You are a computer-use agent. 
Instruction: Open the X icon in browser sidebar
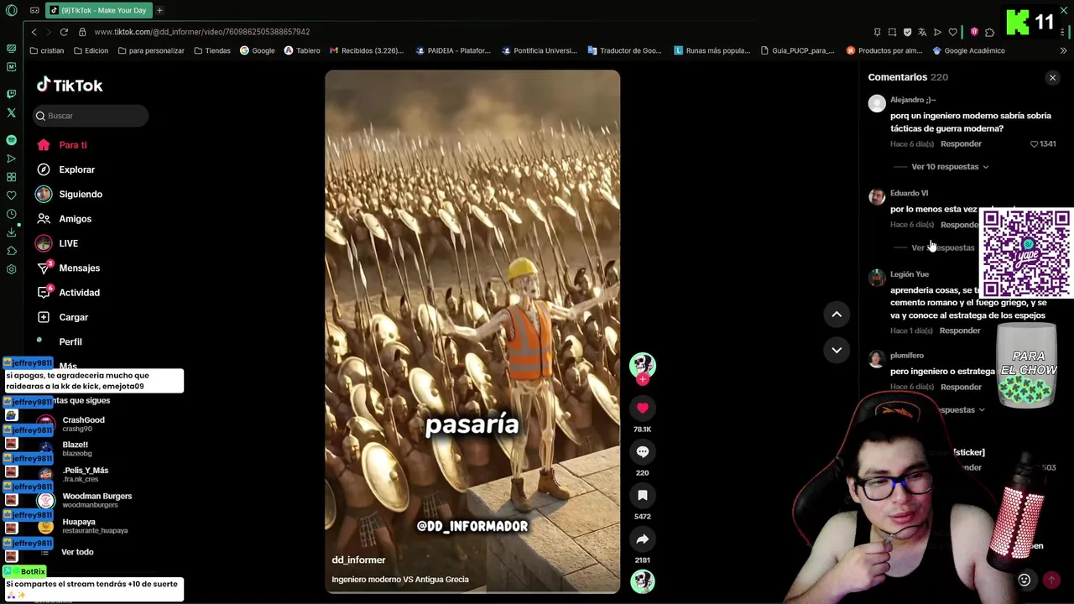point(11,112)
